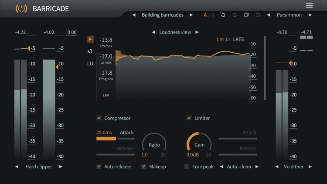Uncheck Auto release
327x184 pixels.
click(x=99, y=167)
